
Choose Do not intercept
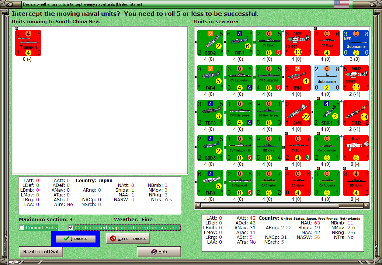(x=128, y=238)
